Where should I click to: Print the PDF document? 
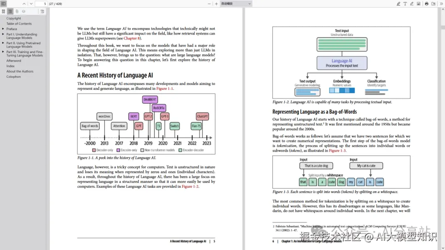tap(426, 4)
